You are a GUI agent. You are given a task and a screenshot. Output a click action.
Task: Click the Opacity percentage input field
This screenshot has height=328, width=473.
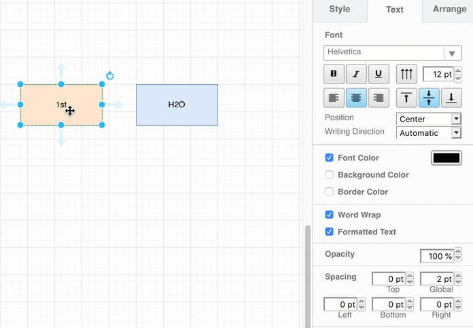pyautogui.click(x=437, y=256)
